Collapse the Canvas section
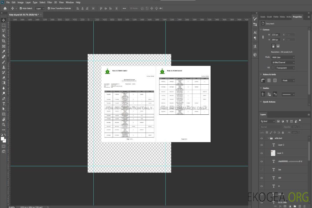This screenshot has width=312, height=208. point(261,29)
